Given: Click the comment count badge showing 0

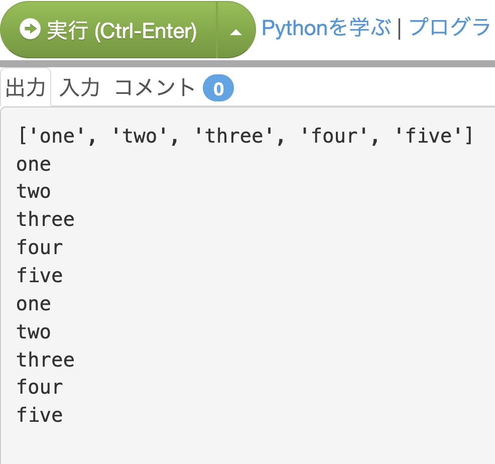Looking at the screenshot, I should (x=218, y=88).
